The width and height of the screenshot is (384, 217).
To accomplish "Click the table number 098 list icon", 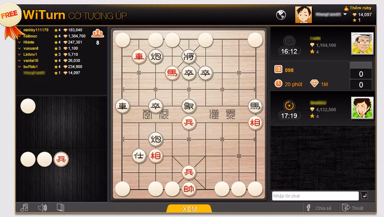I will pos(278,69).
